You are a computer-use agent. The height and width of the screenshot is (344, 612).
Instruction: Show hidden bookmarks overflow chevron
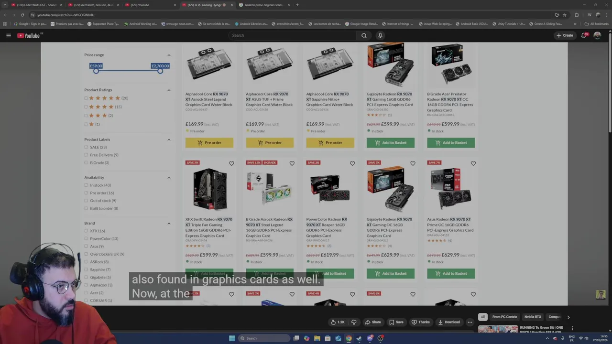[575, 23]
